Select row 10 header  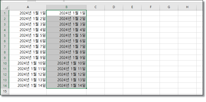pos(5,63)
